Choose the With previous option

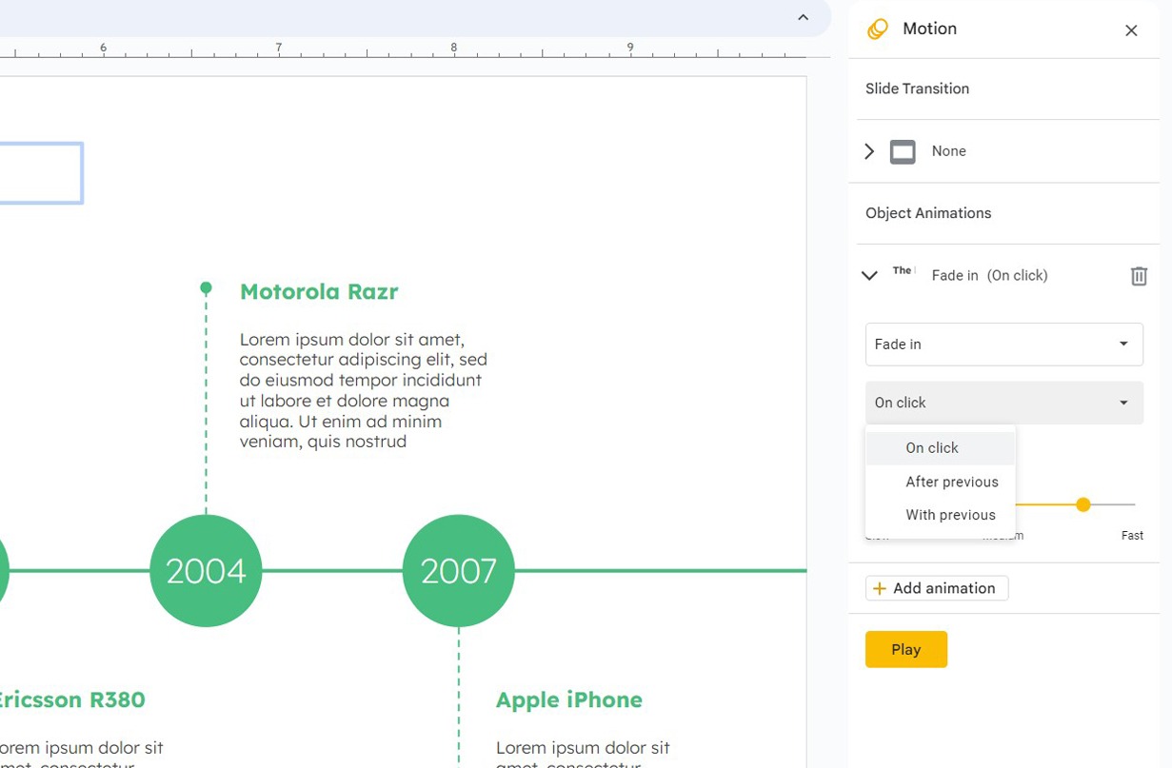(950, 515)
